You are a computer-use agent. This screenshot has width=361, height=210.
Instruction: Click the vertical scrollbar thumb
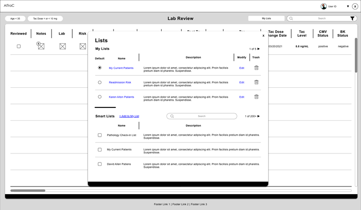pos(356,55)
